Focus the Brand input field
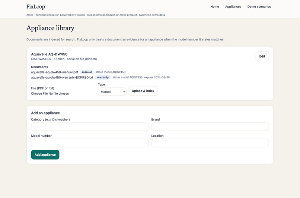The width and height of the screenshot is (300, 198). pyautogui.click(x=210, y=127)
